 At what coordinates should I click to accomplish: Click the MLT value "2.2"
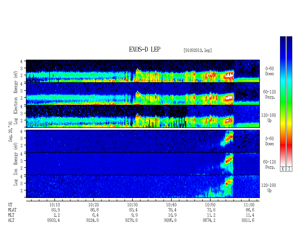(57, 215)
